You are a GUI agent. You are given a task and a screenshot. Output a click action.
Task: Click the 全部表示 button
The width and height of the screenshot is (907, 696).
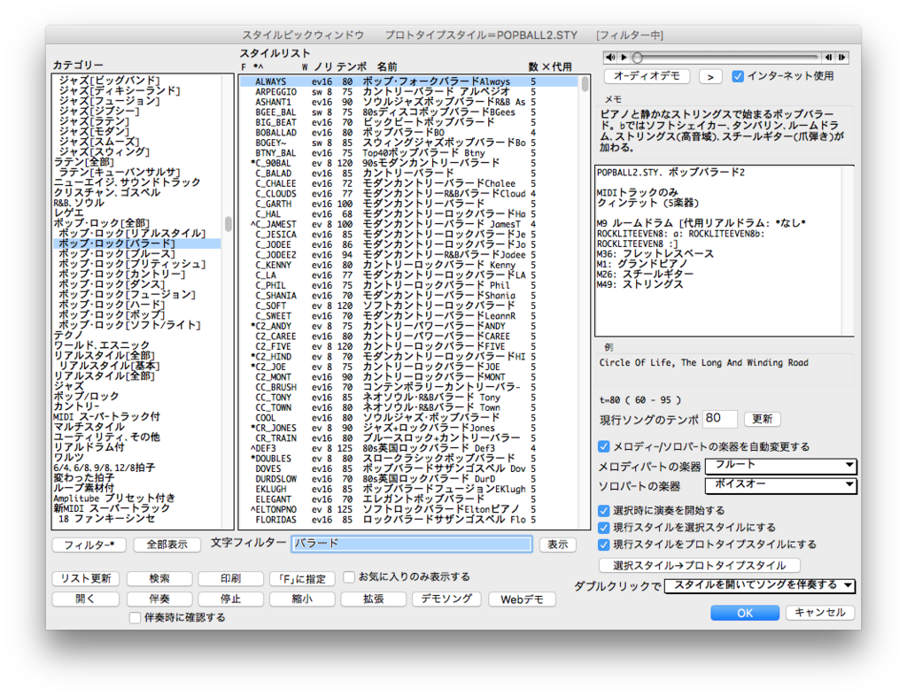tap(167, 545)
